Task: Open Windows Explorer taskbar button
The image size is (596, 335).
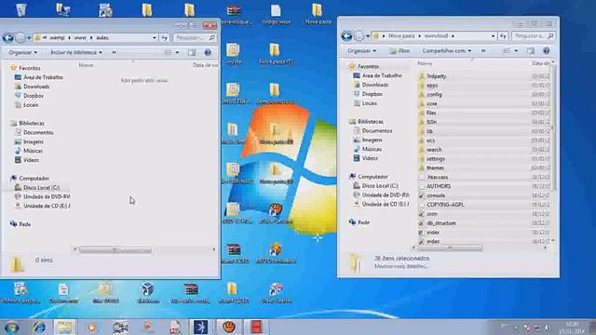Action: 64,327
